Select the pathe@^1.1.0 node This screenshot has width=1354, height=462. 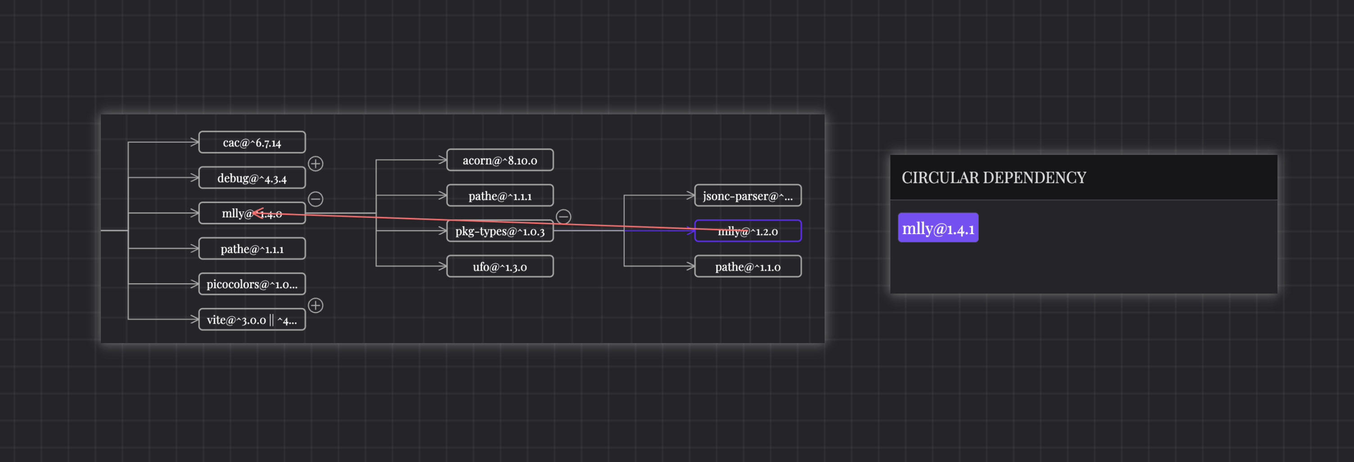coord(748,267)
